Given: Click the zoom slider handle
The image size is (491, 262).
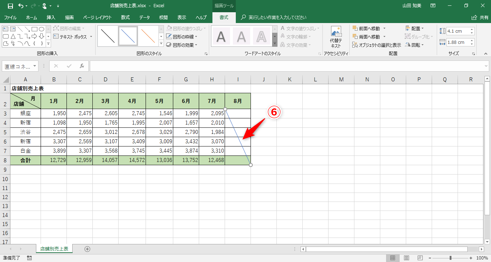Looking at the screenshot, I should tap(451, 258).
